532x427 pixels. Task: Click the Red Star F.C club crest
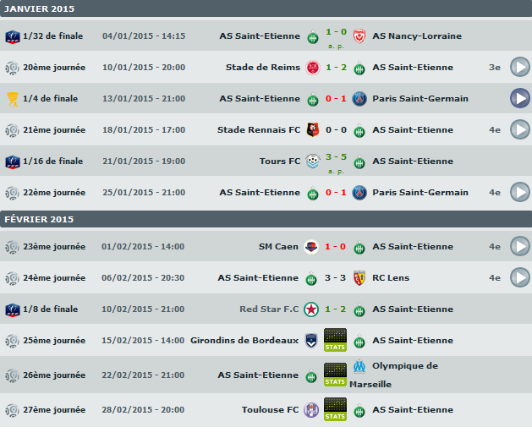coord(312,309)
